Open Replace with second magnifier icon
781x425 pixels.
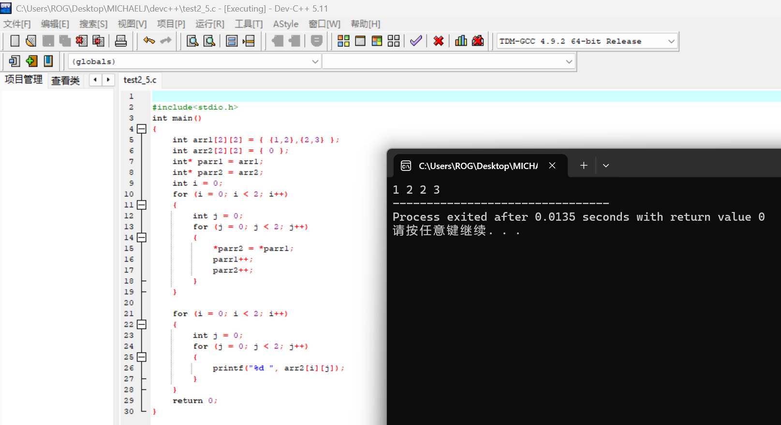tap(209, 41)
